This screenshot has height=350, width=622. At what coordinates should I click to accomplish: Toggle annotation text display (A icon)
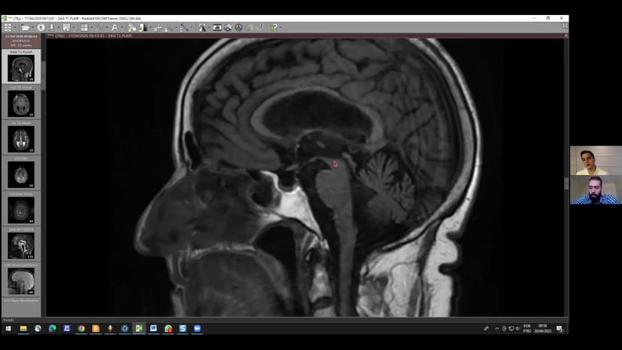[114, 27]
